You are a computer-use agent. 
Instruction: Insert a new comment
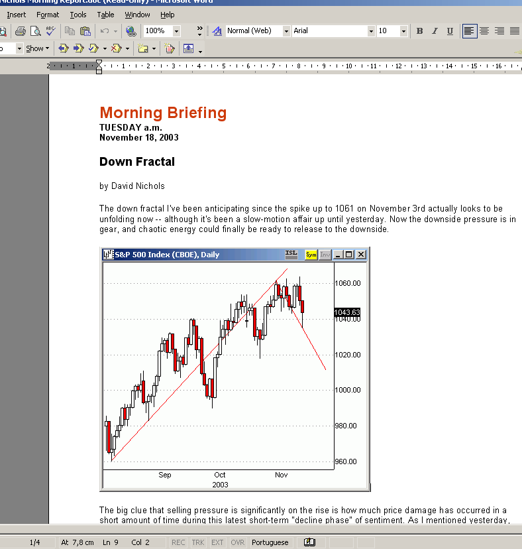[142, 48]
